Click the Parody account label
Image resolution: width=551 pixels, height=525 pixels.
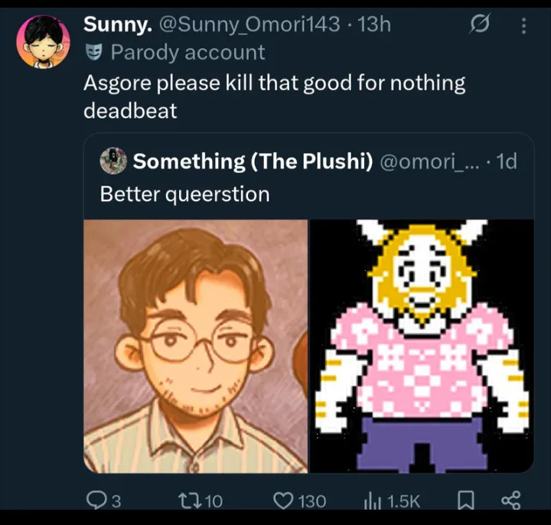[187, 53]
